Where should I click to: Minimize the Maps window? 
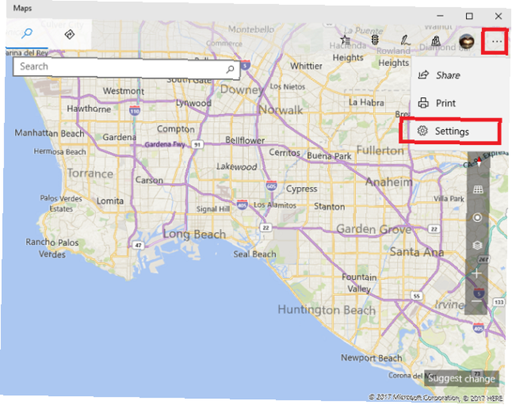pos(440,16)
